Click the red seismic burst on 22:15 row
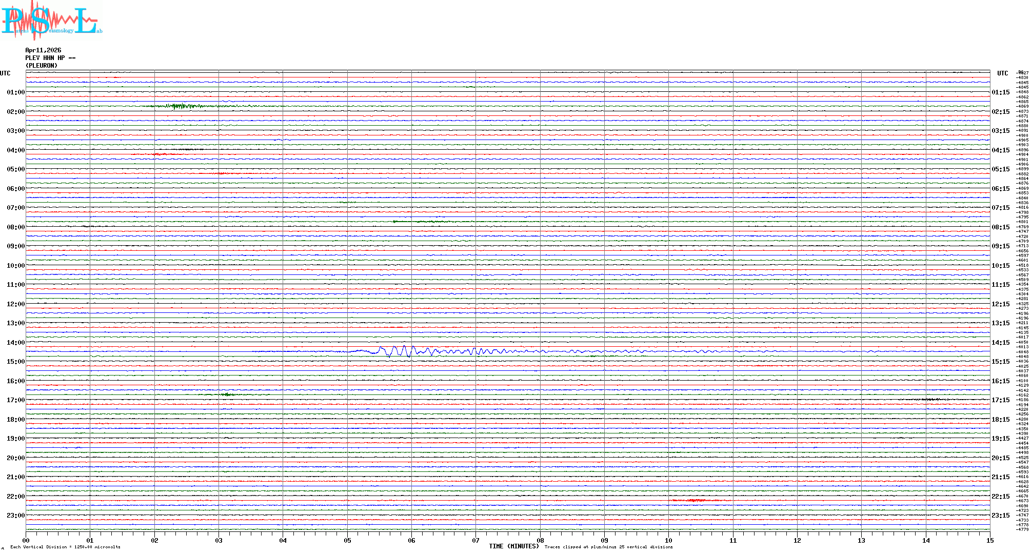 pyautogui.click(x=698, y=500)
